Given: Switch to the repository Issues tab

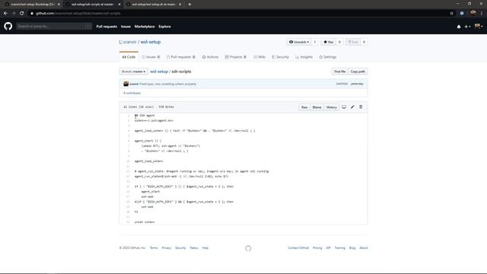Looking at the screenshot, I should [x=151, y=57].
